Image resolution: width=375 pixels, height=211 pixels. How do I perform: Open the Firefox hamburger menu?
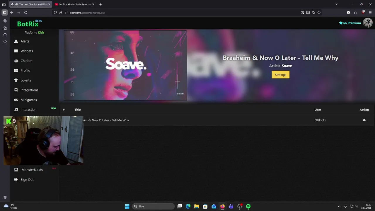pos(370,13)
